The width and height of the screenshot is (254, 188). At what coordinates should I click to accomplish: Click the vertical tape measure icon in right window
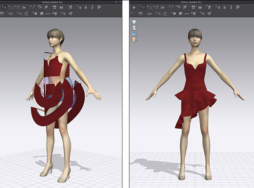coord(231,7)
